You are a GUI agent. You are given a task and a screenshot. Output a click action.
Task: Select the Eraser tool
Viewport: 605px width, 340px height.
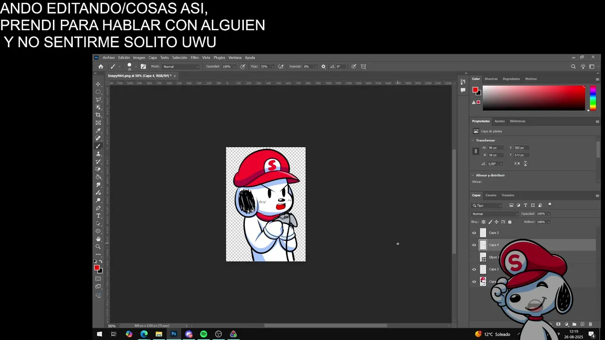pos(98,169)
